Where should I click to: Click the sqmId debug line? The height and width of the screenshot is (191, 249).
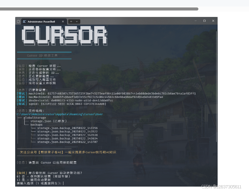tap(61, 104)
